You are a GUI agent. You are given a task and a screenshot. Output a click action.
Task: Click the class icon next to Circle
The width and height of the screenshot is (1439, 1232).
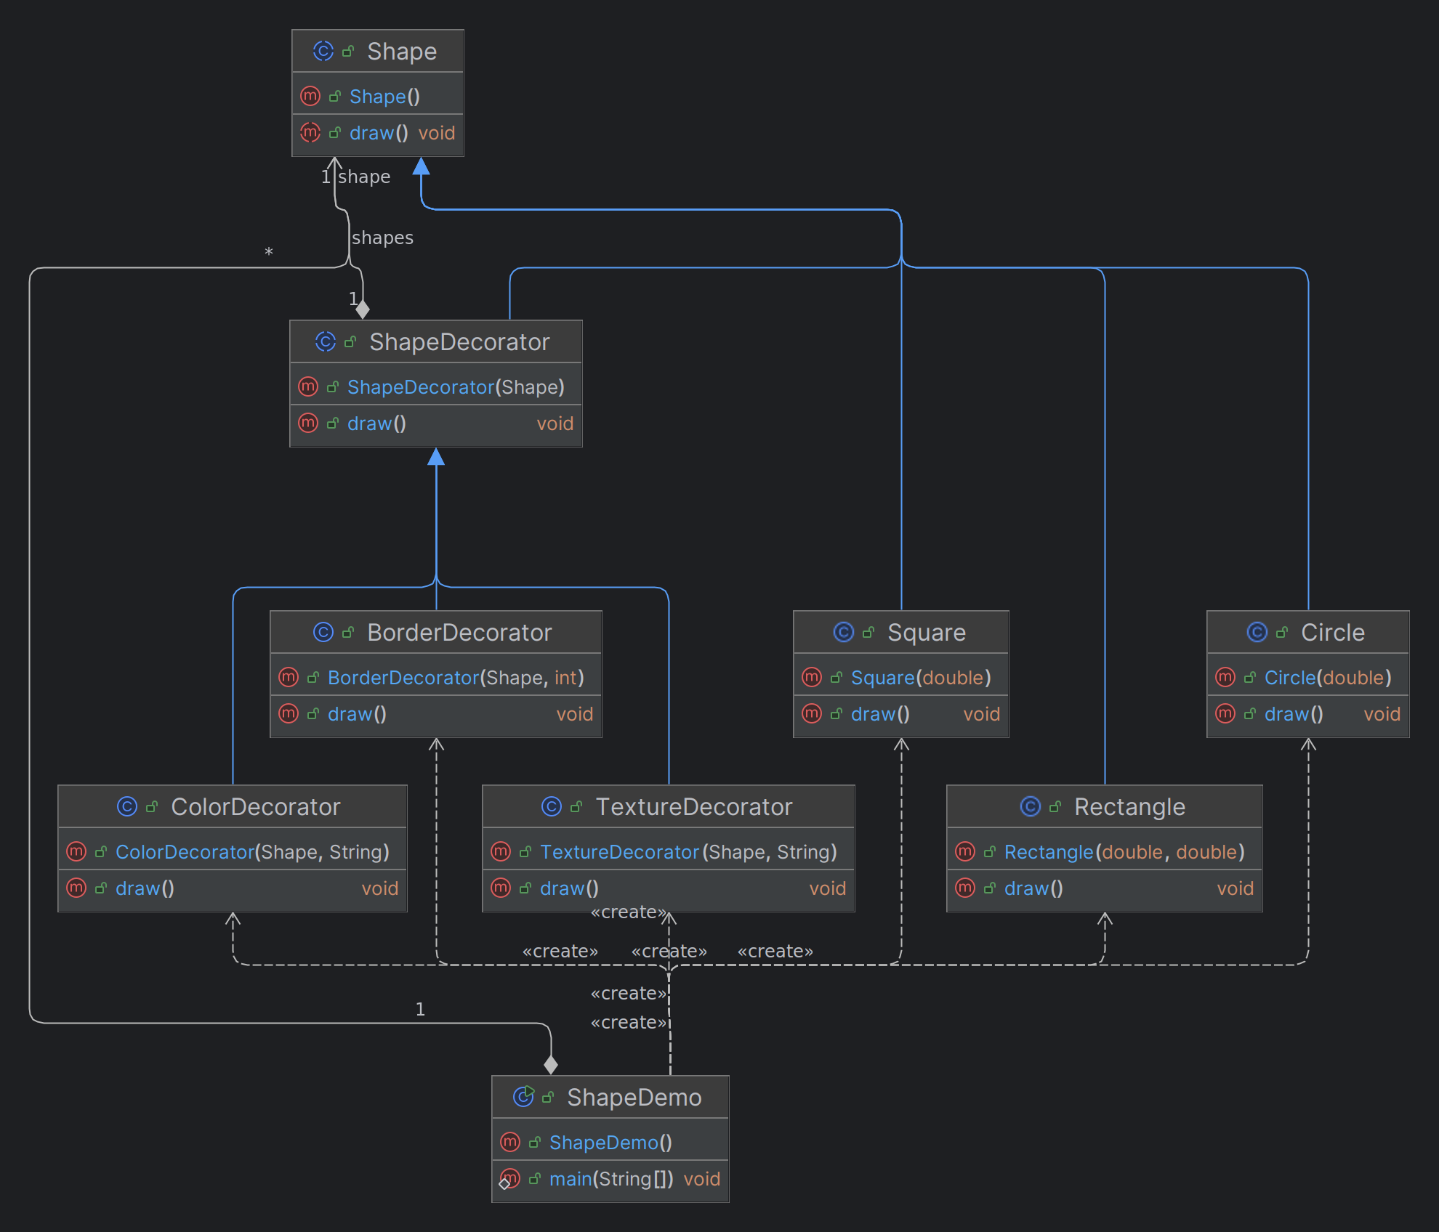1257,632
